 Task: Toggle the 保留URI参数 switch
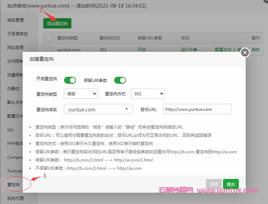(120, 80)
